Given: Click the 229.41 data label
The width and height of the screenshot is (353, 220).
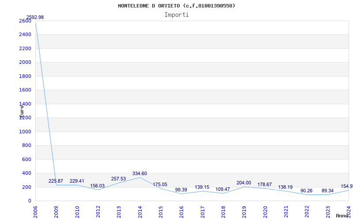Looking at the screenshot, I should point(77,181).
